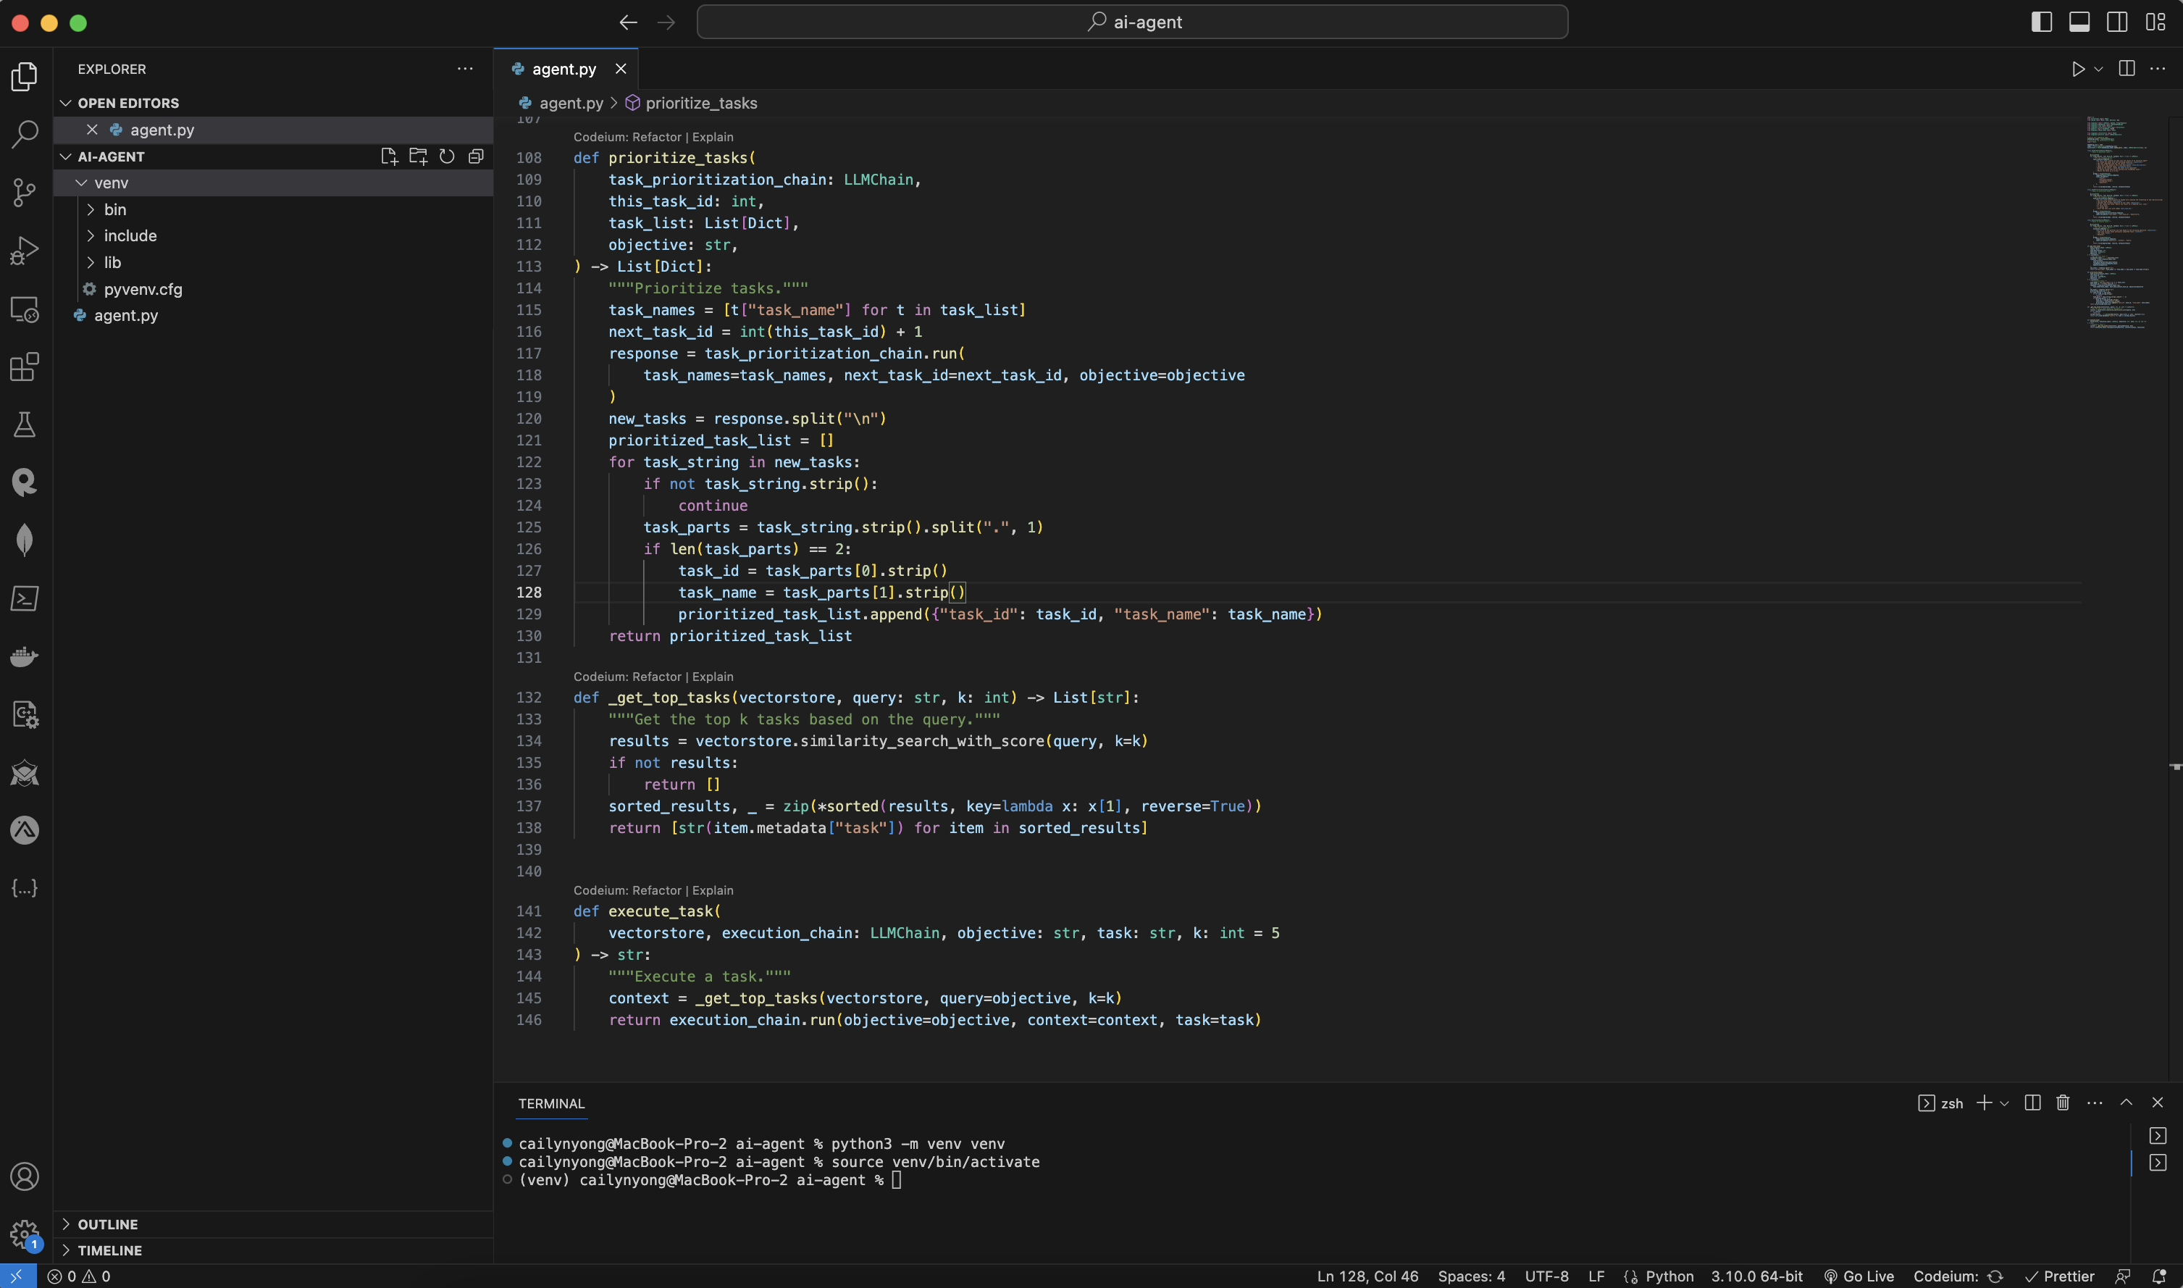Click Go Live in status bar
The height and width of the screenshot is (1288, 2183).
1859,1276
